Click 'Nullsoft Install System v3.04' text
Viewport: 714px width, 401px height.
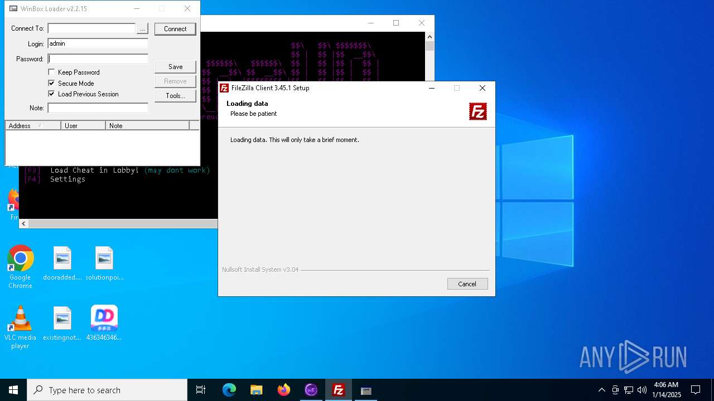(260, 270)
